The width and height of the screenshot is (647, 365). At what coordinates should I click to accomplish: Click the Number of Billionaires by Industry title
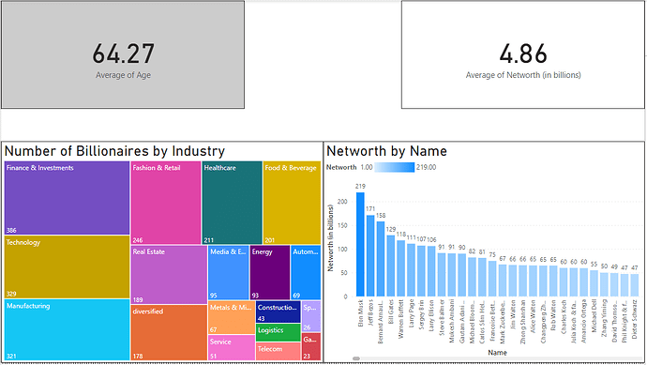[114, 151]
